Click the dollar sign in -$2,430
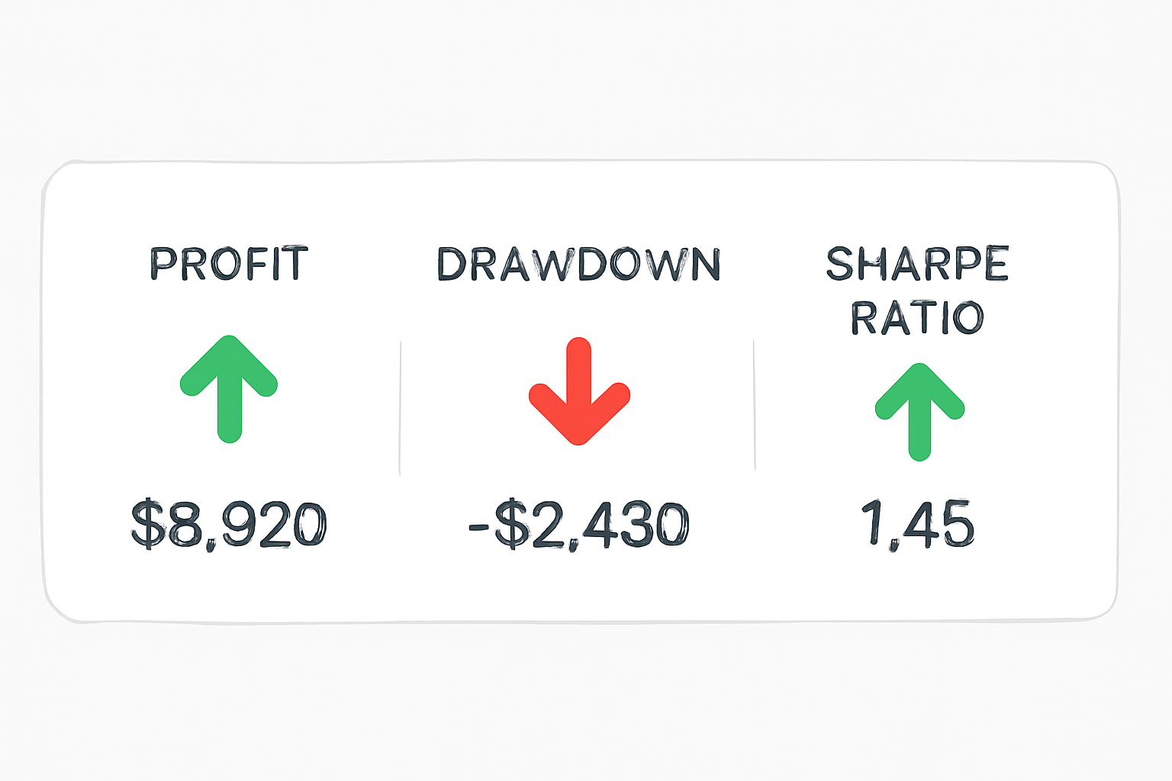This screenshot has width=1172, height=781. (x=510, y=525)
